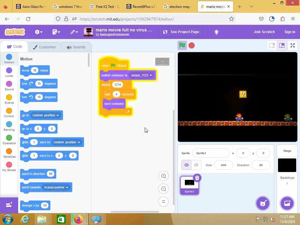Click Join Scratch link
Viewport: 300px width, 225px height.
click(x=264, y=32)
